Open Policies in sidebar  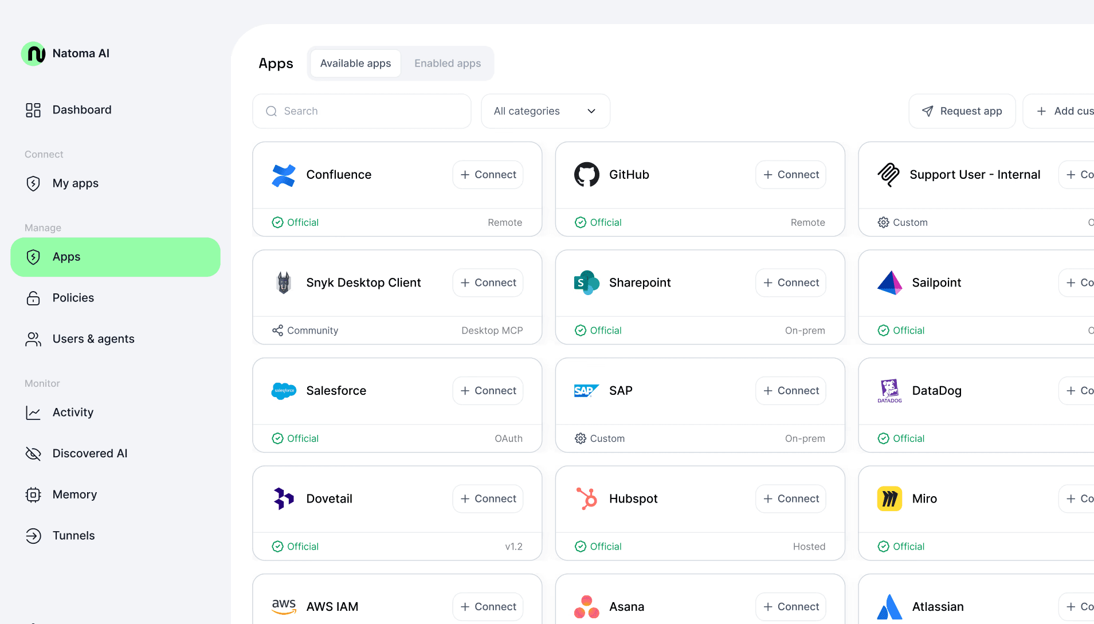coord(115,298)
